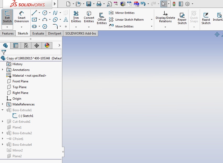
Task: Expand the Annotations folder
Action: point(2,70)
